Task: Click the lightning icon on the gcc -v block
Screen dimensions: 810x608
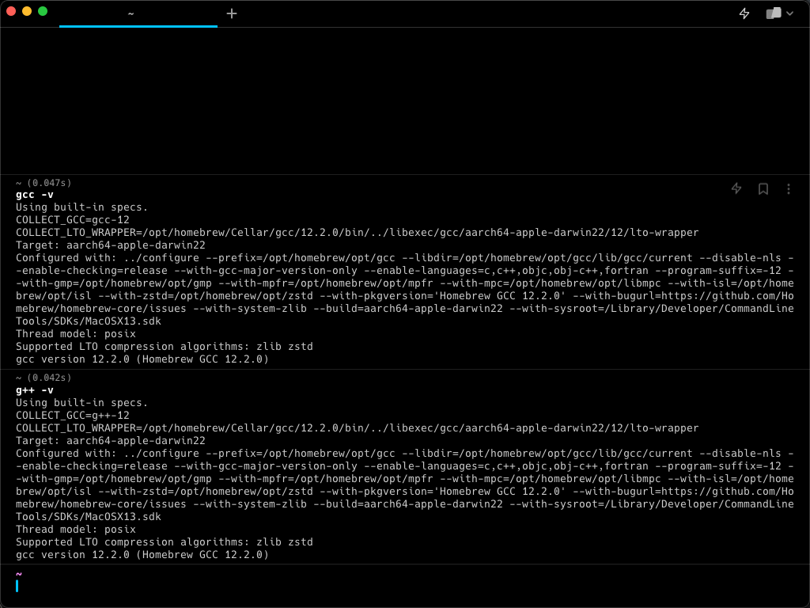Action: [x=736, y=188]
